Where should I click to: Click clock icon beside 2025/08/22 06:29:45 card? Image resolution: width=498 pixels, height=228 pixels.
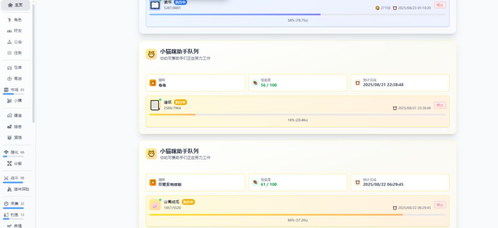(358, 182)
